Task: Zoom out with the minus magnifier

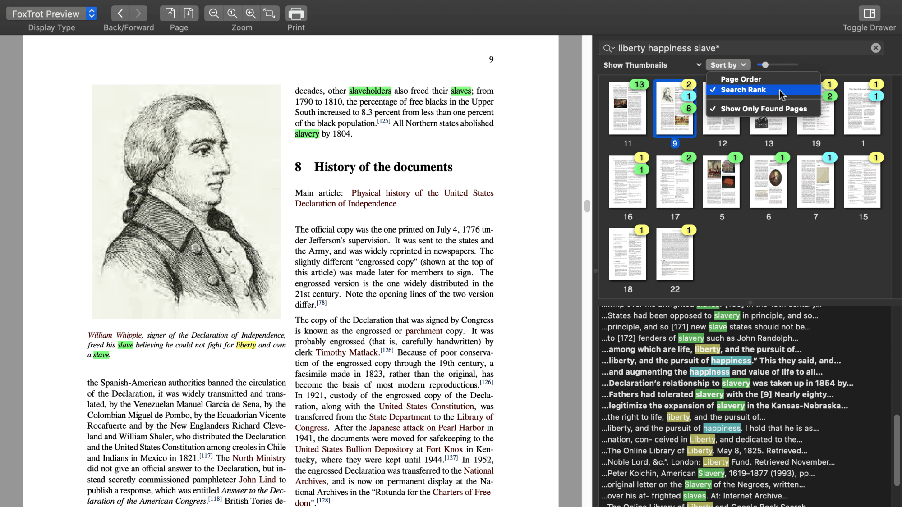Action: pos(214,14)
